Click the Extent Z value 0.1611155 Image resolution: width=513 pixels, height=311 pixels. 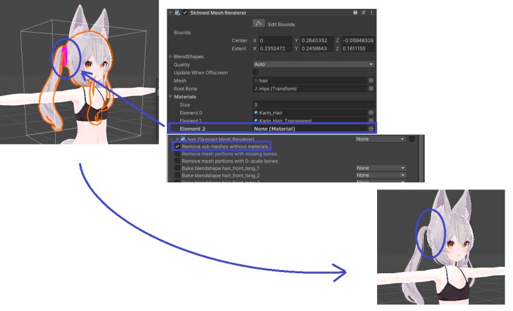click(x=358, y=49)
